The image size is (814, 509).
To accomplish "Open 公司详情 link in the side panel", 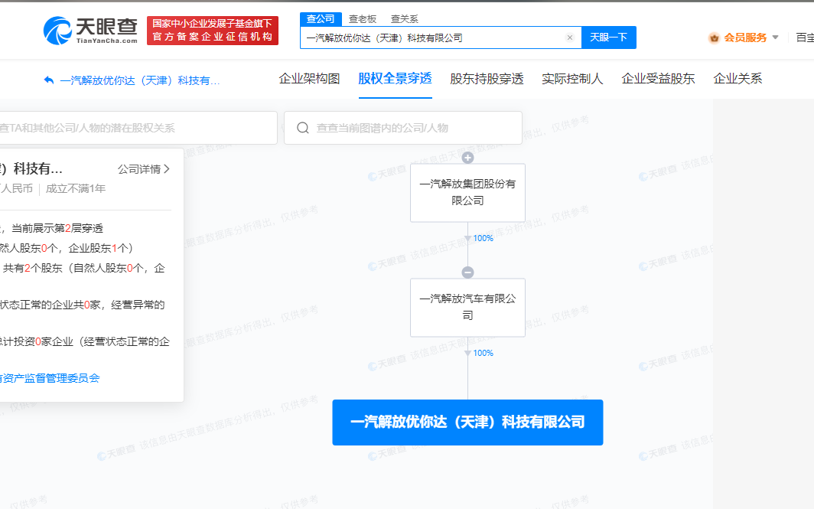I will click(144, 169).
